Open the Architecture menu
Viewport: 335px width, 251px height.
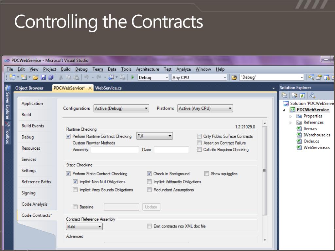tap(148, 69)
